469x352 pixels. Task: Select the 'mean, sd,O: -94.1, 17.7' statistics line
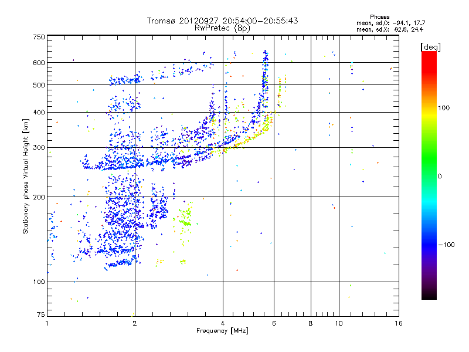tap(390, 23)
